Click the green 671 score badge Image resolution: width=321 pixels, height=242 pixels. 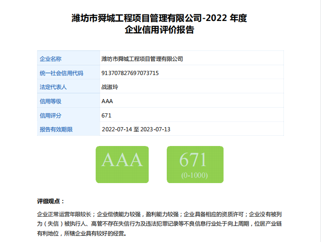[x=195, y=165]
